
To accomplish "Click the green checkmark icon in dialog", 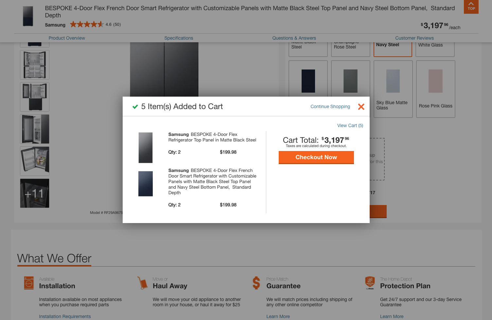I will 135,107.
